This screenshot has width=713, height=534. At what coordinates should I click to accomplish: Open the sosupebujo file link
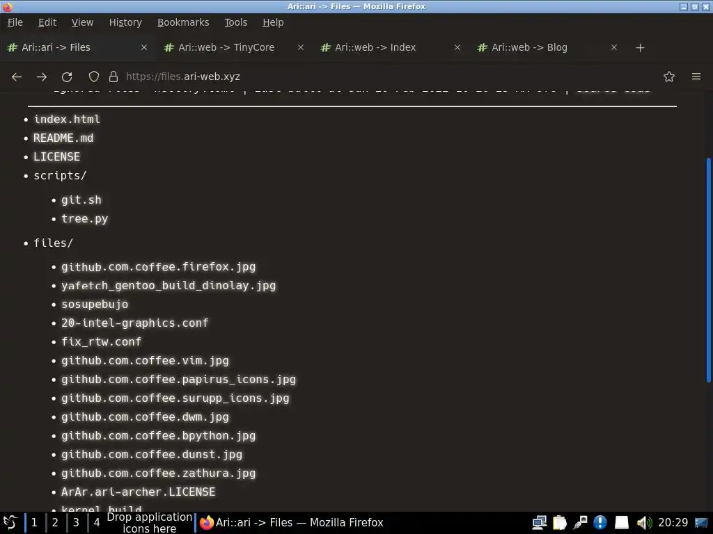tap(95, 305)
